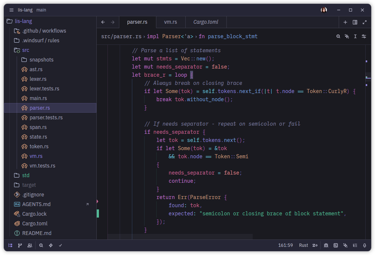Open span.rs in the file tree
The height and width of the screenshot is (255, 375).
[x=50, y=127]
